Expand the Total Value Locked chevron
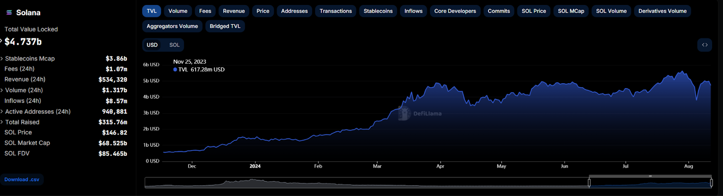Viewport: 723px width, 196px height. 1,41
